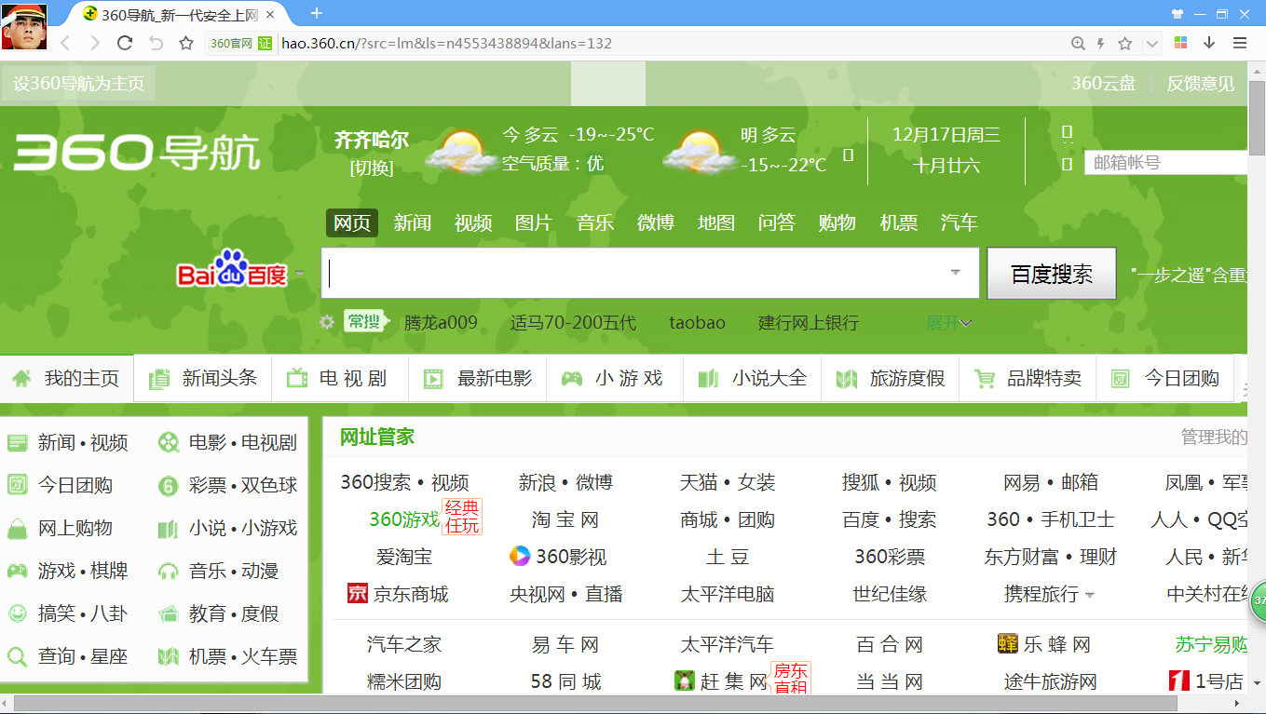Click the gear icon beside 常搜
The width and height of the screenshot is (1266, 714).
coord(327,322)
